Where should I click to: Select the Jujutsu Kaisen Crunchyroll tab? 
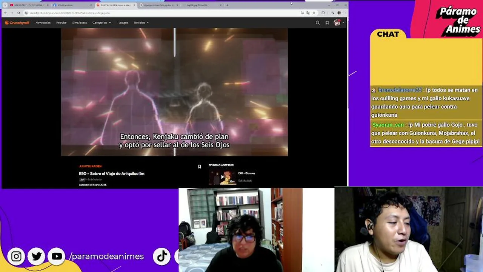click(x=115, y=5)
